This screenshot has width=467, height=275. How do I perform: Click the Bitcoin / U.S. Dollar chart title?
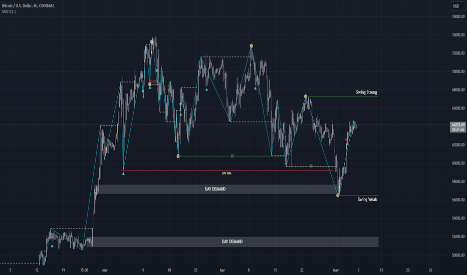click(28, 5)
